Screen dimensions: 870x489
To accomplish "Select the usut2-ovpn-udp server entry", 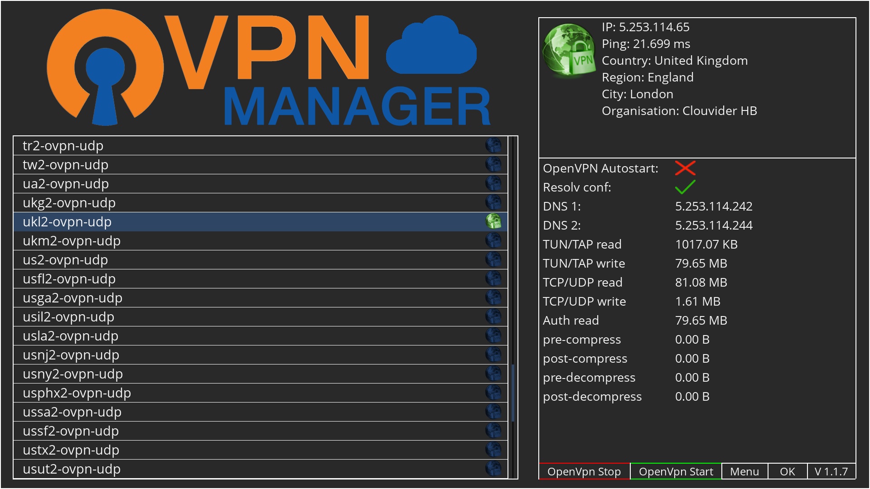I will pos(261,469).
